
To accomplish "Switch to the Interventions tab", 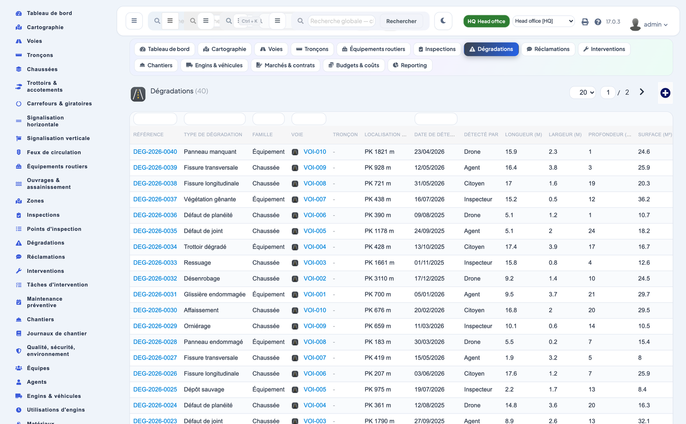I will coord(604,49).
